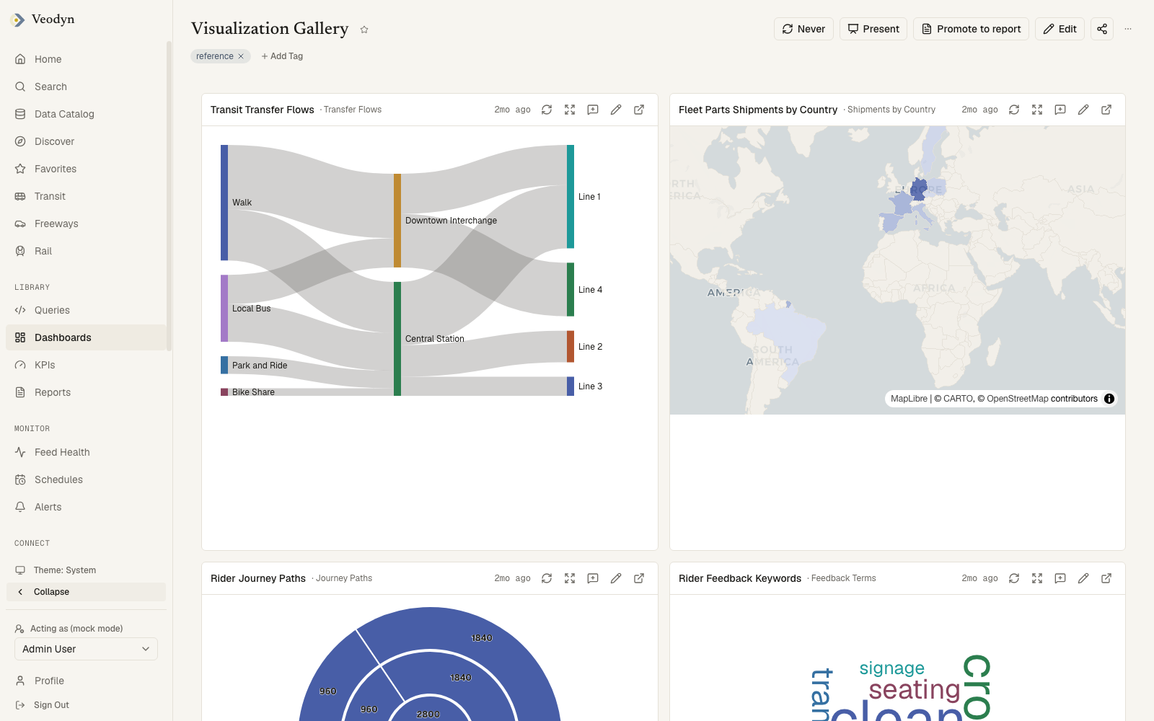Image resolution: width=1154 pixels, height=721 pixels.
Task: Open the Data Catalog page
Action: point(86,114)
